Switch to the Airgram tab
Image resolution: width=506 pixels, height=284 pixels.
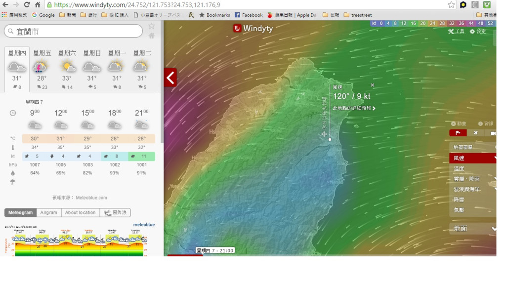click(49, 212)
